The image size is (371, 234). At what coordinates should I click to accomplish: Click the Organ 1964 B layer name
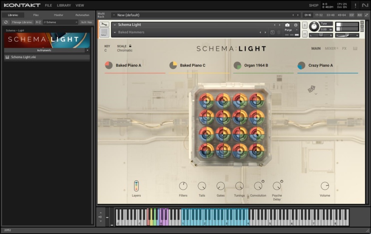(256, 65)
